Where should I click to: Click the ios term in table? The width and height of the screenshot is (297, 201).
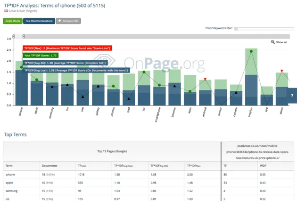[8, 199]
